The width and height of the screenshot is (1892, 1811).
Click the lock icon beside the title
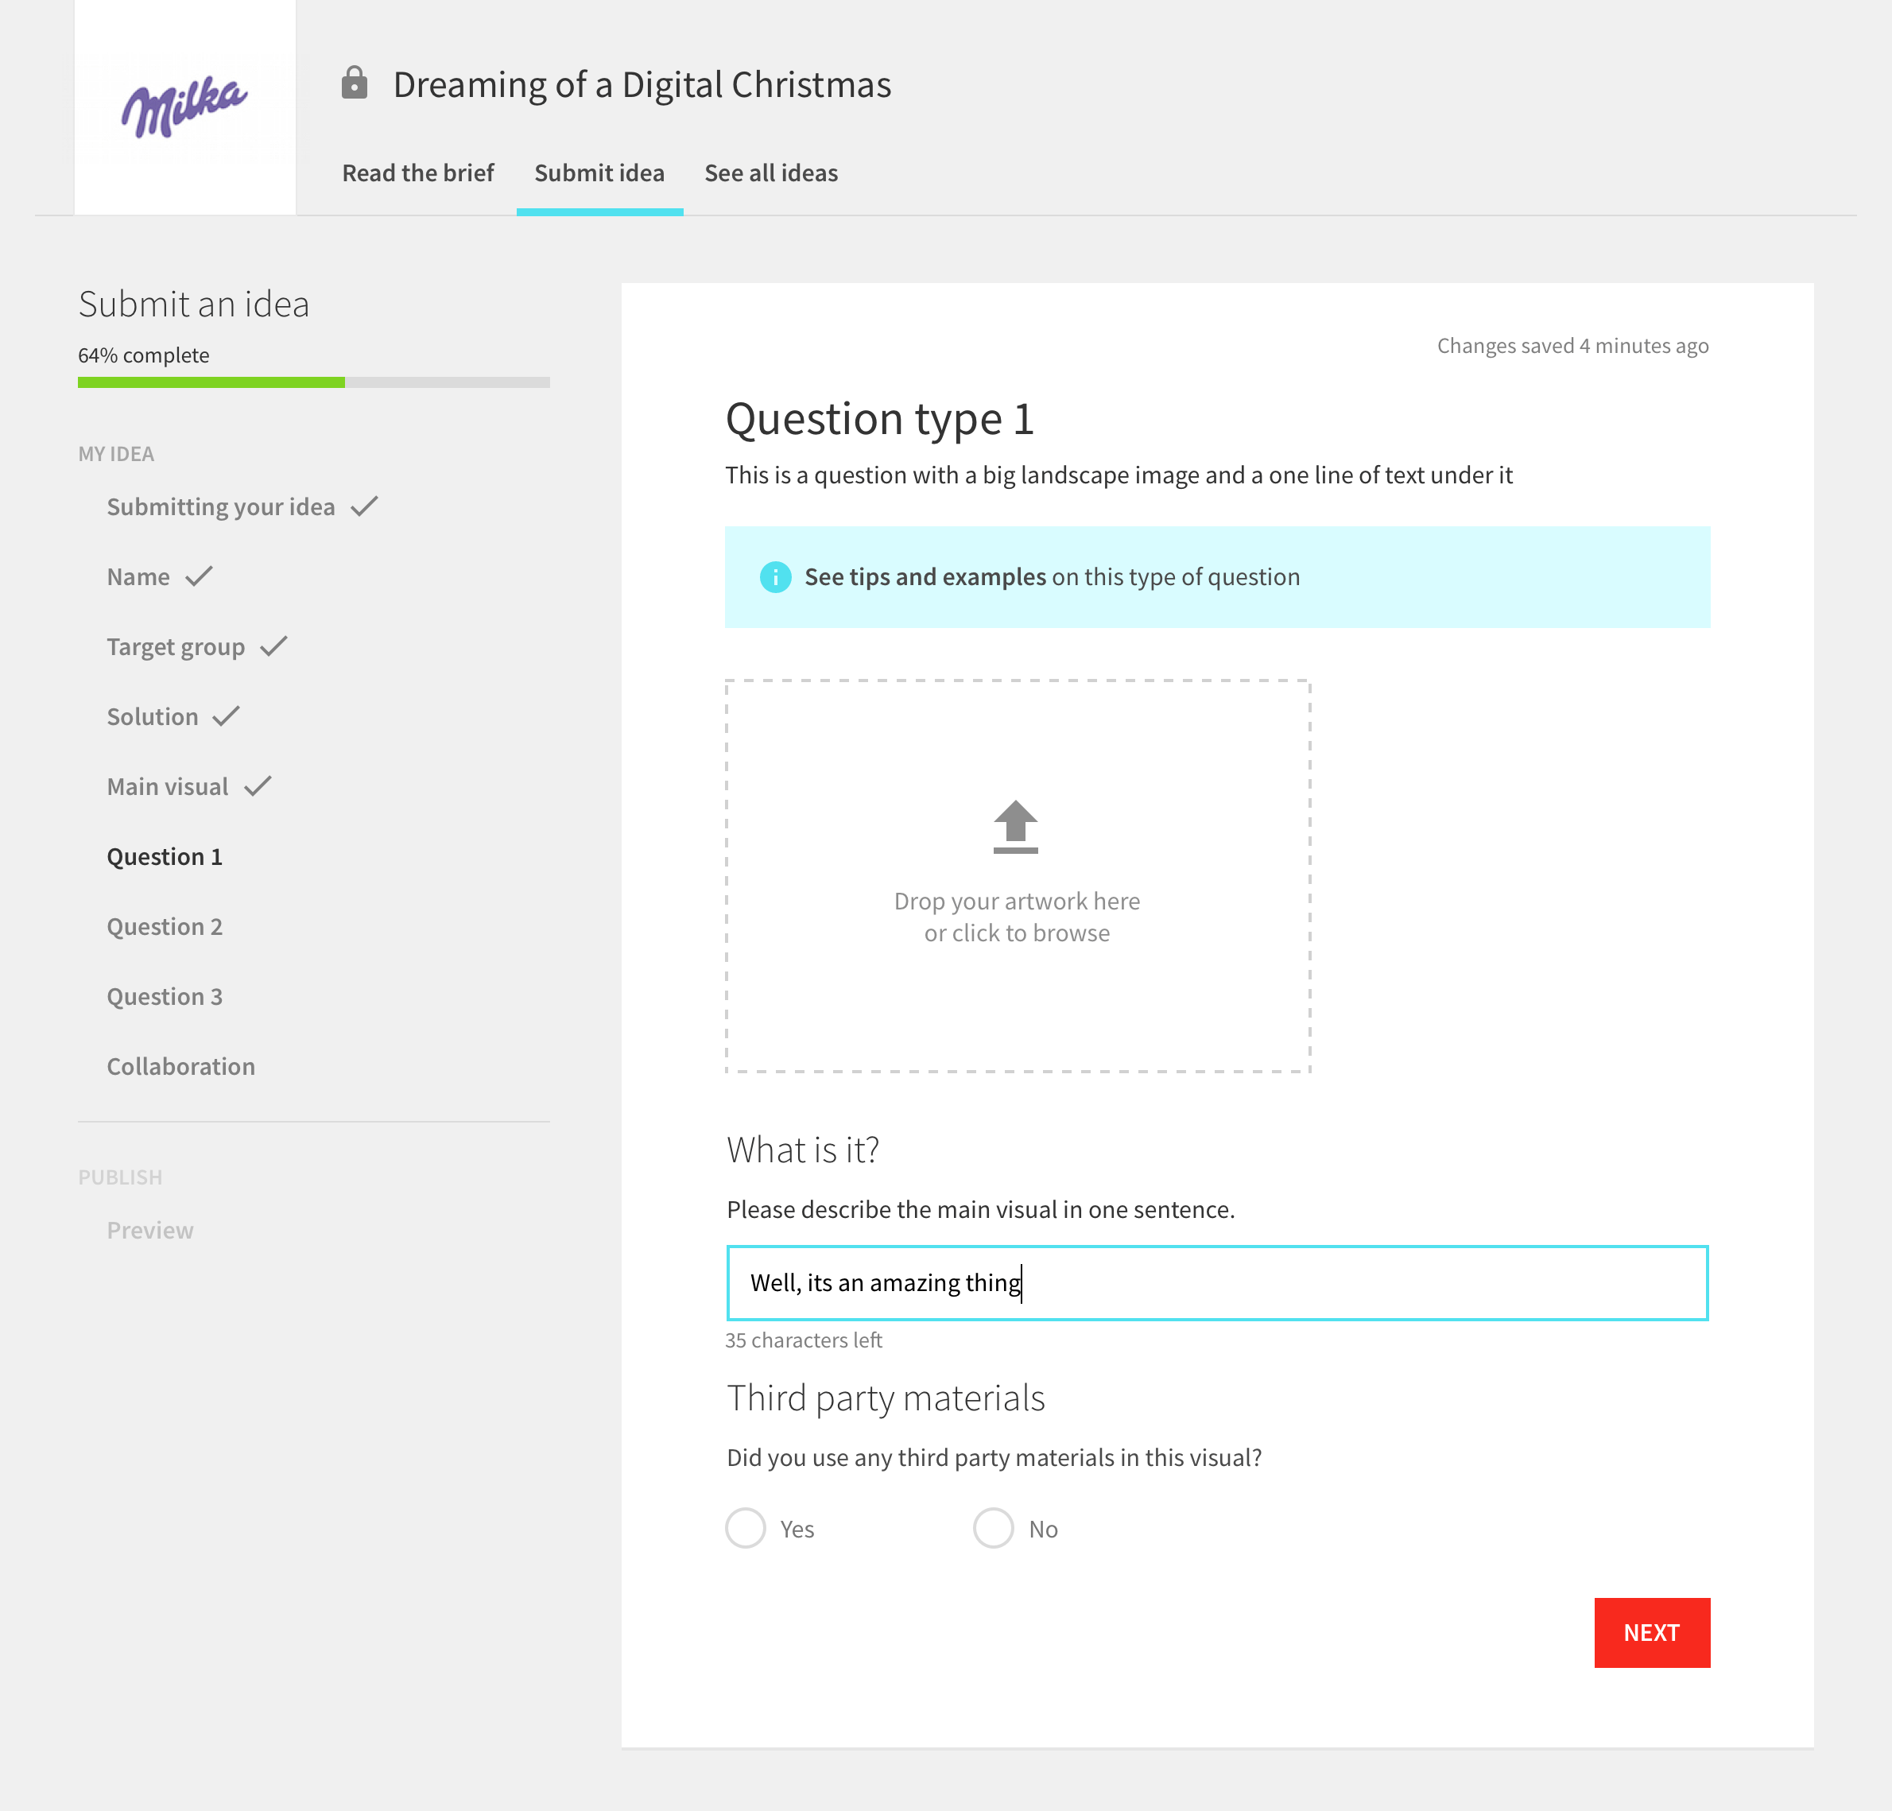coord(355,84)
